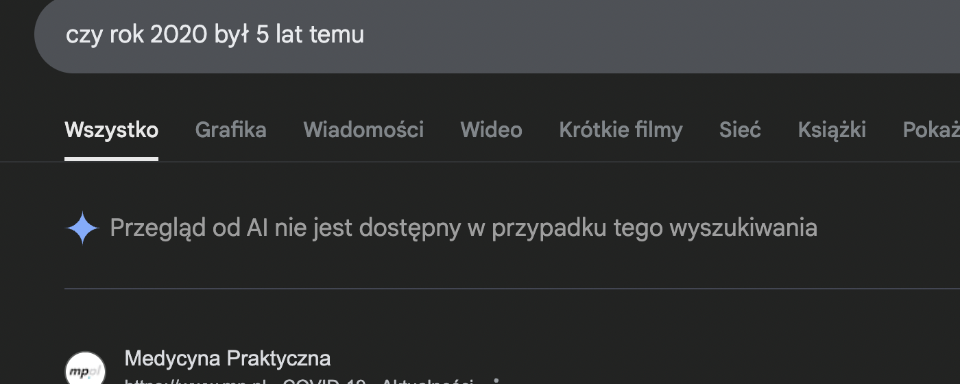Go to the Książki tab
Screen dimensions: 960x384
coord(832,130)
